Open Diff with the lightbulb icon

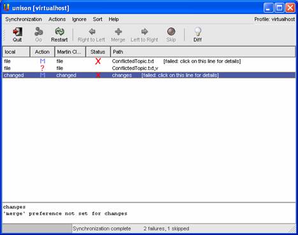click(x=197, y=32)
